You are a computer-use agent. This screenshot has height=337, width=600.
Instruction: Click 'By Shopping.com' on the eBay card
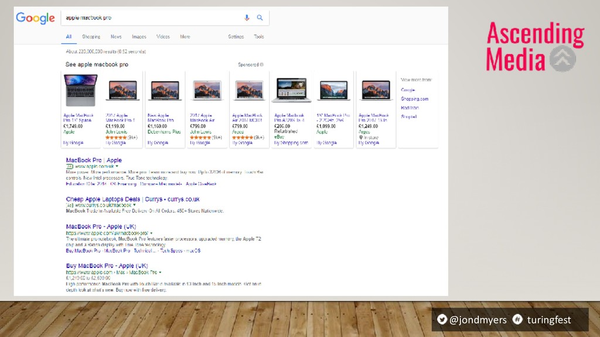tap(291, 143)
